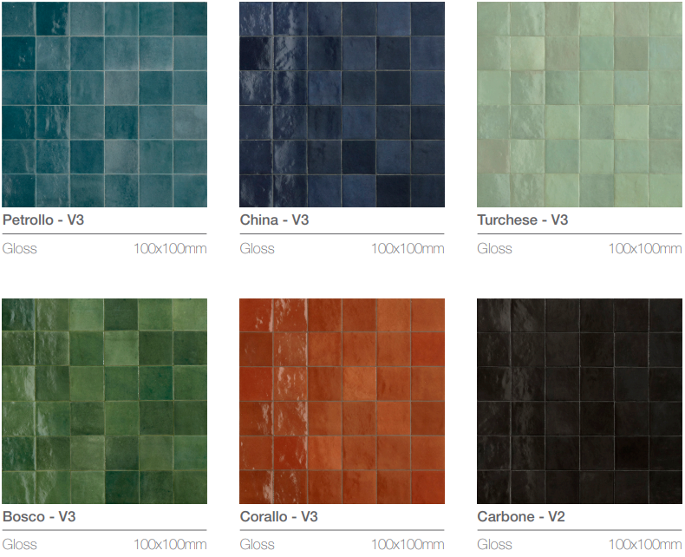This screenshot has height=557, width=685.
Task: Open the Petrollo teal tile swatch image
Action: click(104, 104)
